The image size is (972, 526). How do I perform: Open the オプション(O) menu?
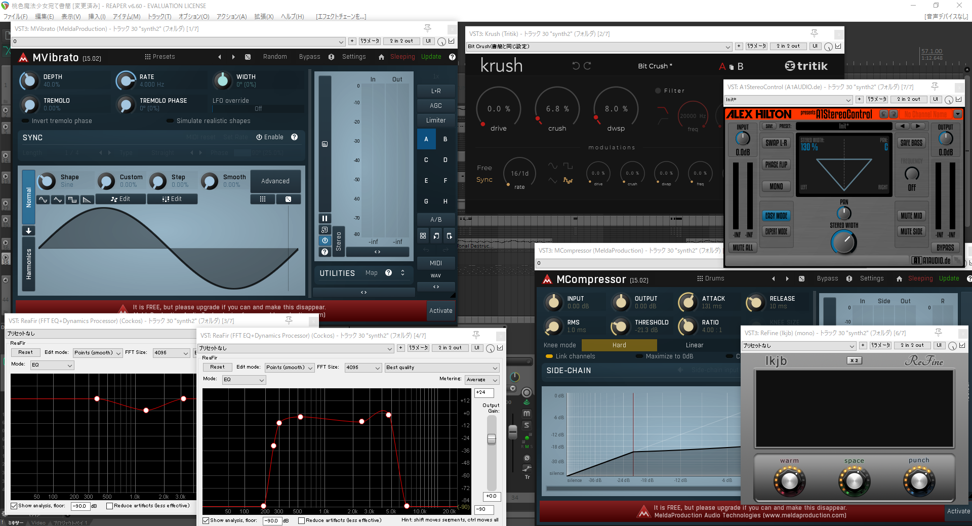click(x=194, y=17)
